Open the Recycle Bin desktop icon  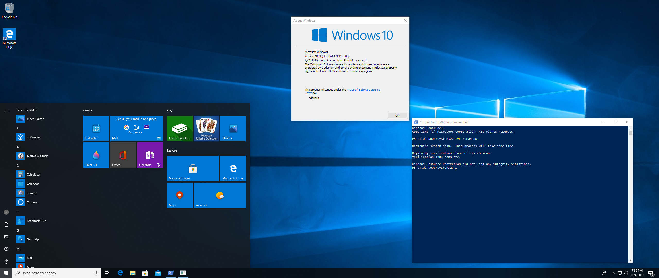(10, 11)
